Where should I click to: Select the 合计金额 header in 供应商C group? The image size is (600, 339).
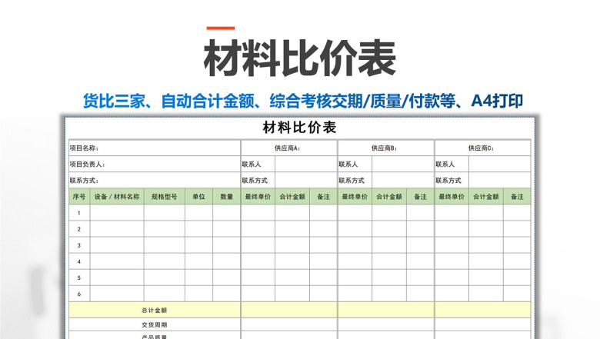pyautogui.click(x=486, y=197)
